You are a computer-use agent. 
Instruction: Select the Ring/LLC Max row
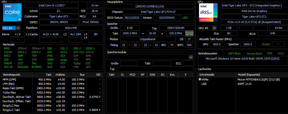tap(52, 106)
